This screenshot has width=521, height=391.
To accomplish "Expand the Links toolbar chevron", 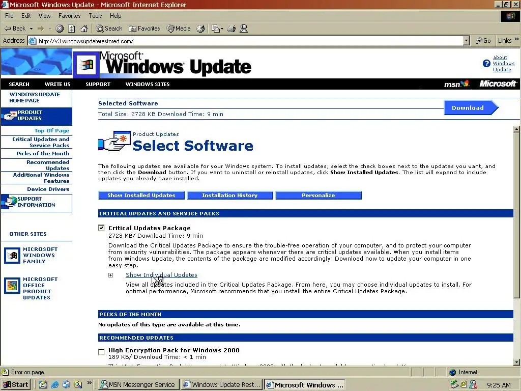I will coord(516,40).
